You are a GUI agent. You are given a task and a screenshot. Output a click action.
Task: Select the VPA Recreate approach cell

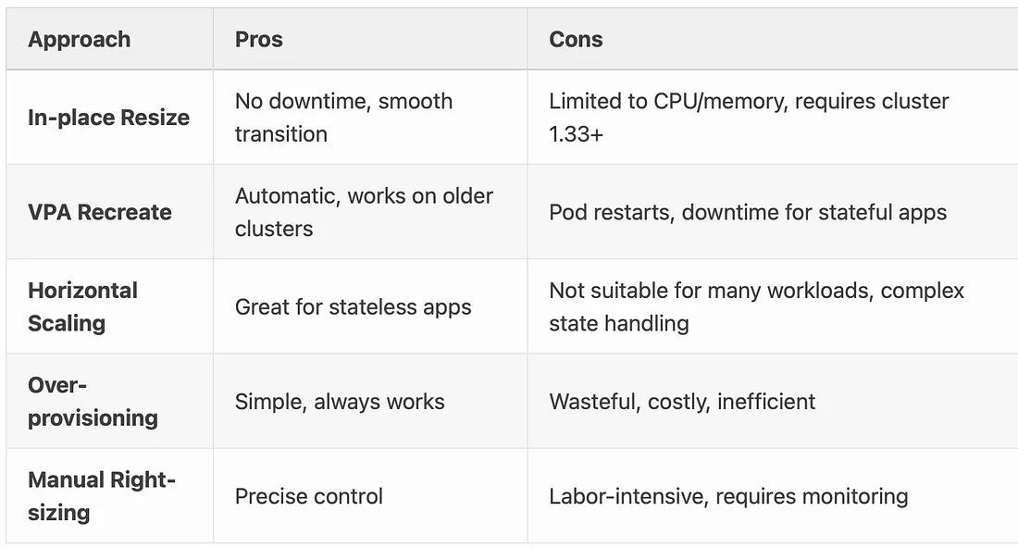click(x=100, y=212)
